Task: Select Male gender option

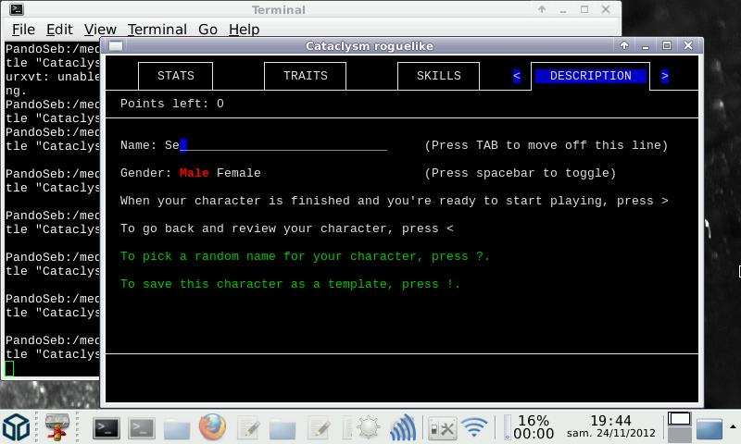Action: tap(195, 173)
